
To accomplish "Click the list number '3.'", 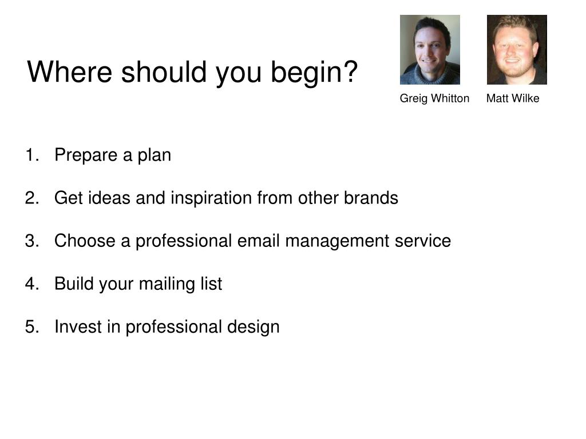I will (32, 241).
